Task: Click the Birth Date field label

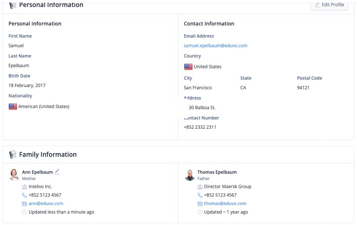Action: [20, 76]
